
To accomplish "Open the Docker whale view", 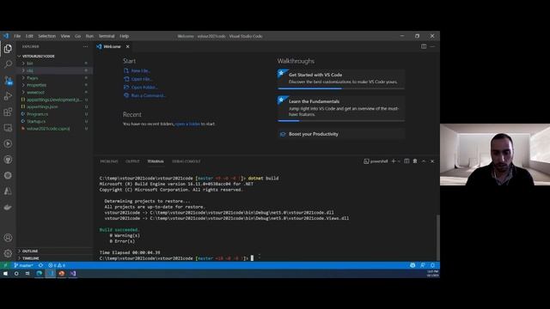I will click(x=8, y=208).
